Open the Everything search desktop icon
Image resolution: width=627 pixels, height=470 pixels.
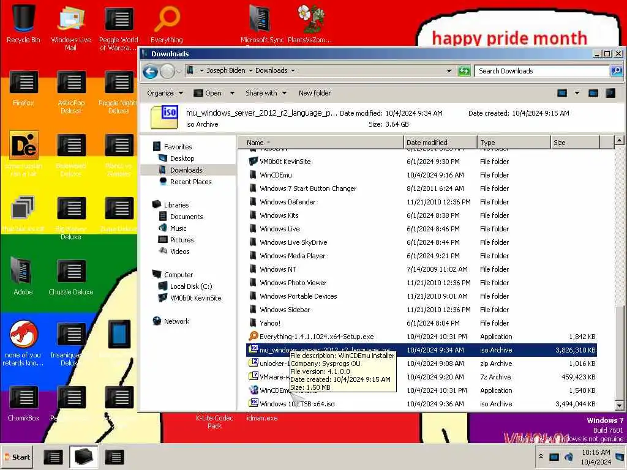(167, 24)
